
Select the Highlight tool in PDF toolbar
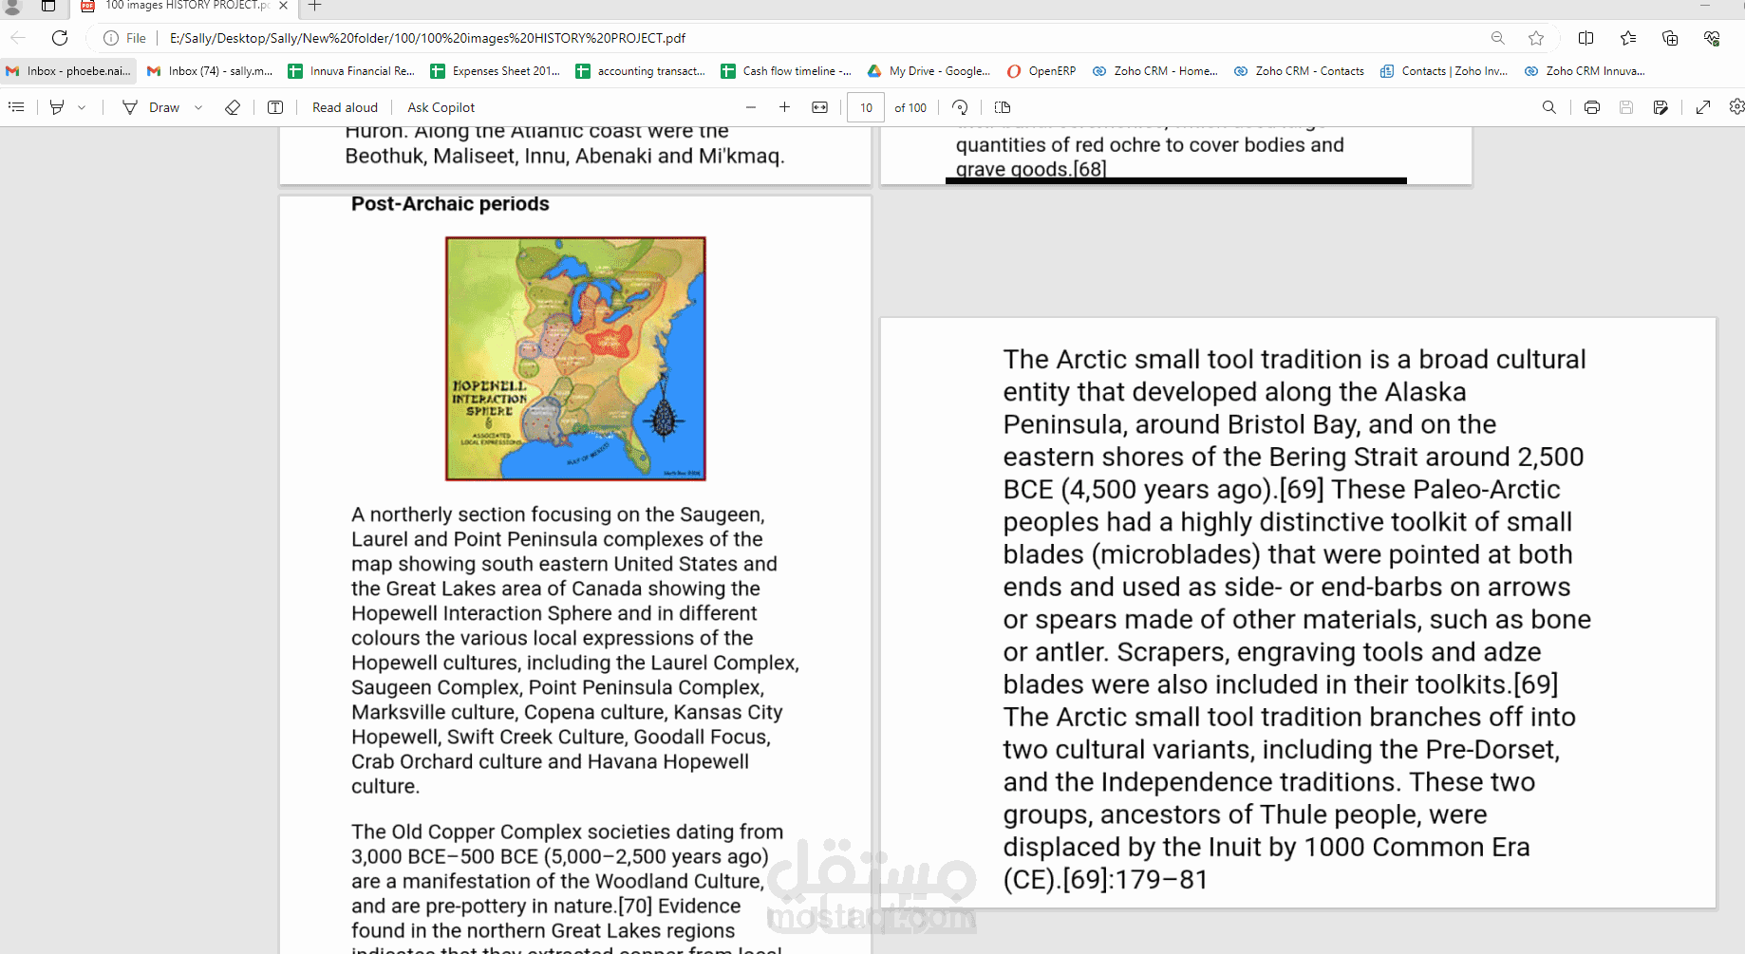point(57,107)
